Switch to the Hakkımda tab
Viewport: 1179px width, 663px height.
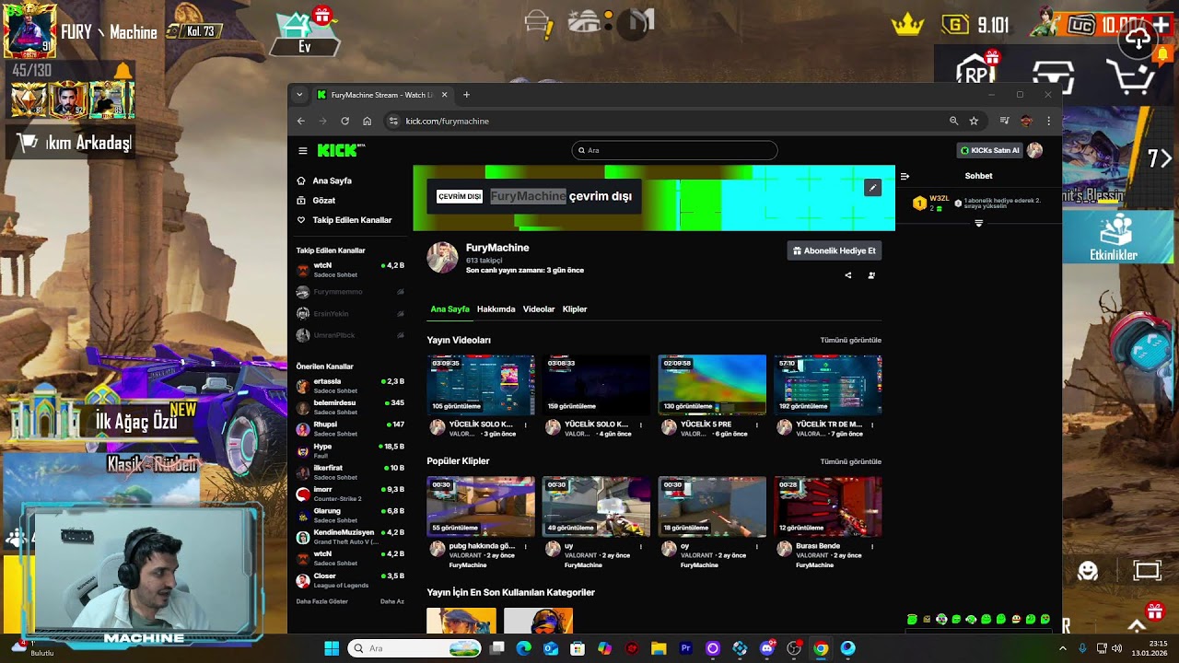[496, 309]
